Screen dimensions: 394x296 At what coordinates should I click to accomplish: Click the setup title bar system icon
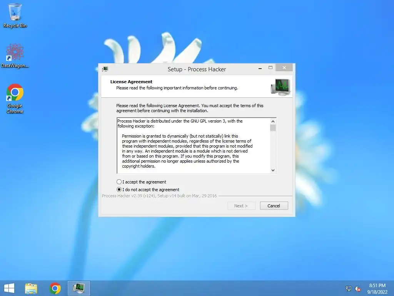pos(105,69)
